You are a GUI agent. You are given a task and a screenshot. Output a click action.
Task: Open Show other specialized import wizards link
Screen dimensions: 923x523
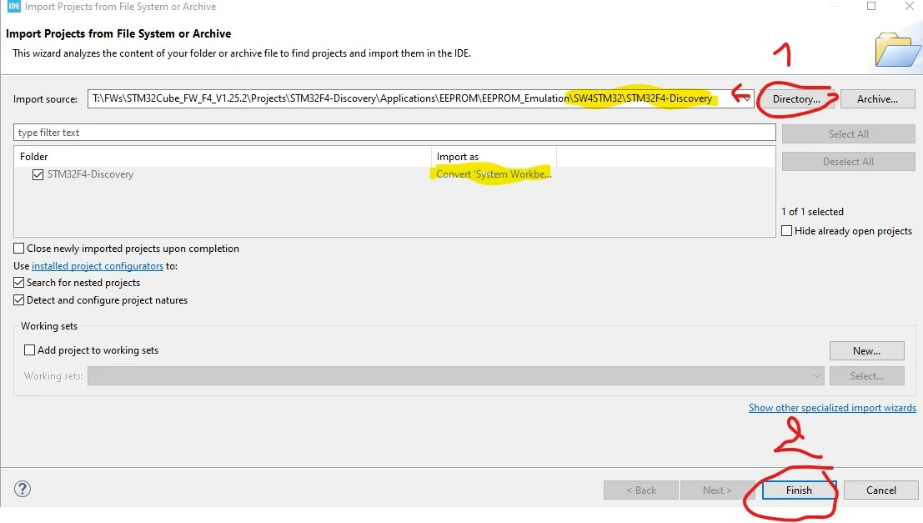832,408
